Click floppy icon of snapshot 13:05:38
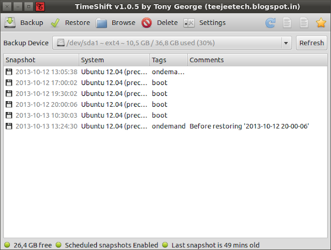This screenshot has height=250, width=331. pyautogui.click(x=9, y=72)
